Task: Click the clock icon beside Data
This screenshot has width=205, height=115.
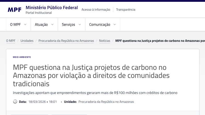Action: (15, 102)
